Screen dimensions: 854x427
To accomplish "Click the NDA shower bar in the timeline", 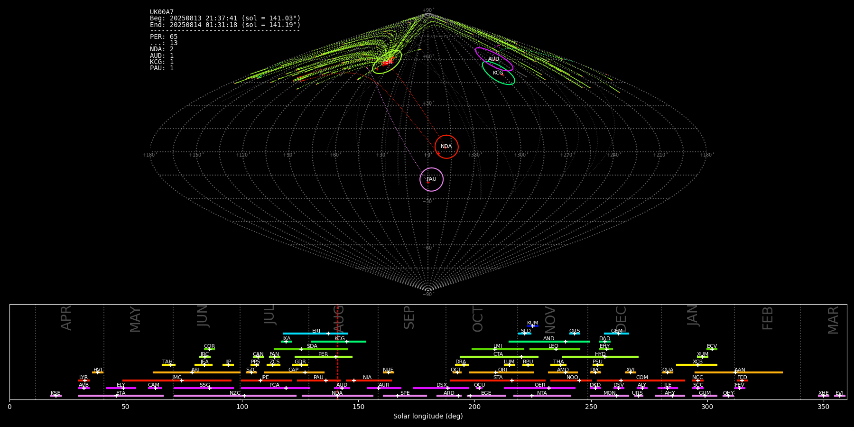I will tap(337, 396).
